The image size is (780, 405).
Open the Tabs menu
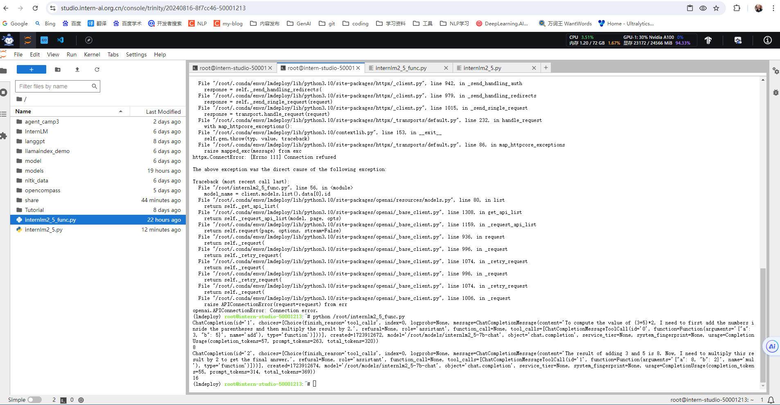coord(113,54)
